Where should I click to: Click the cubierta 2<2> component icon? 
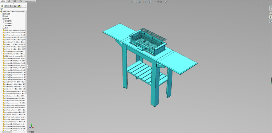tap(4, 54)
